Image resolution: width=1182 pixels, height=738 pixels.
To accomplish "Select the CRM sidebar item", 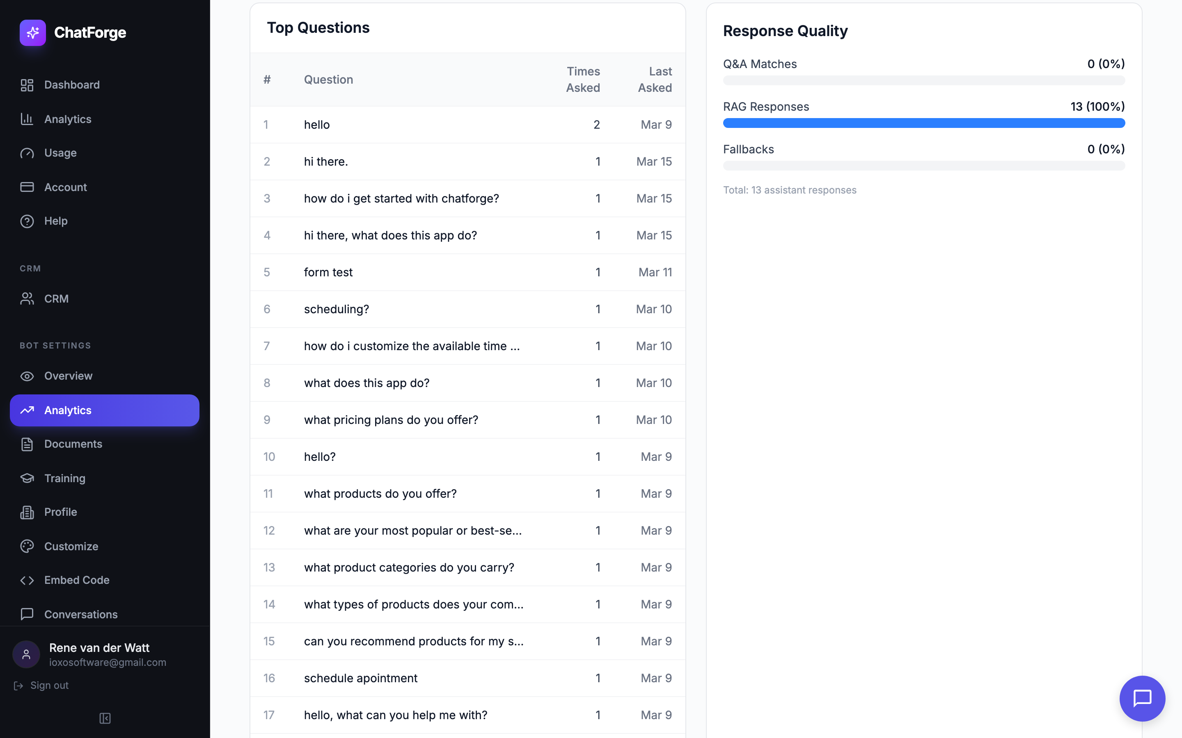I will 56,299.
